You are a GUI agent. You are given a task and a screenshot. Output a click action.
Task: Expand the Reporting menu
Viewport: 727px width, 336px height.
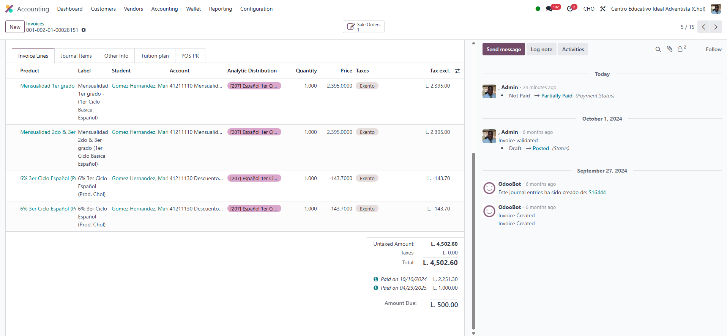coord(220,9)
